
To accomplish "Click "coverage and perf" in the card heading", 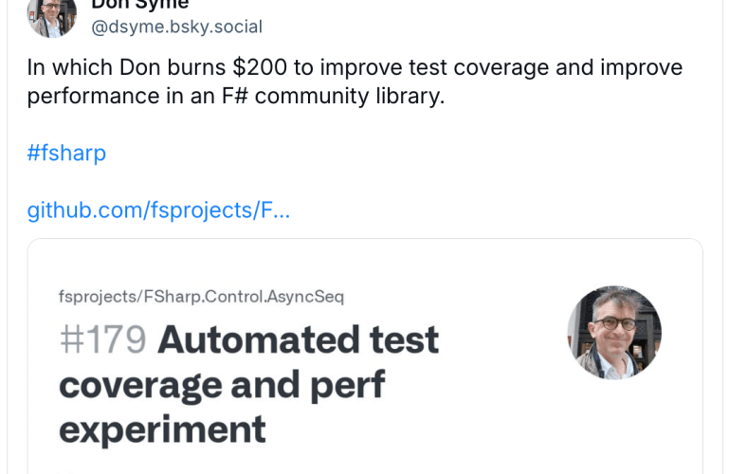I will click(x=222, y=384).
